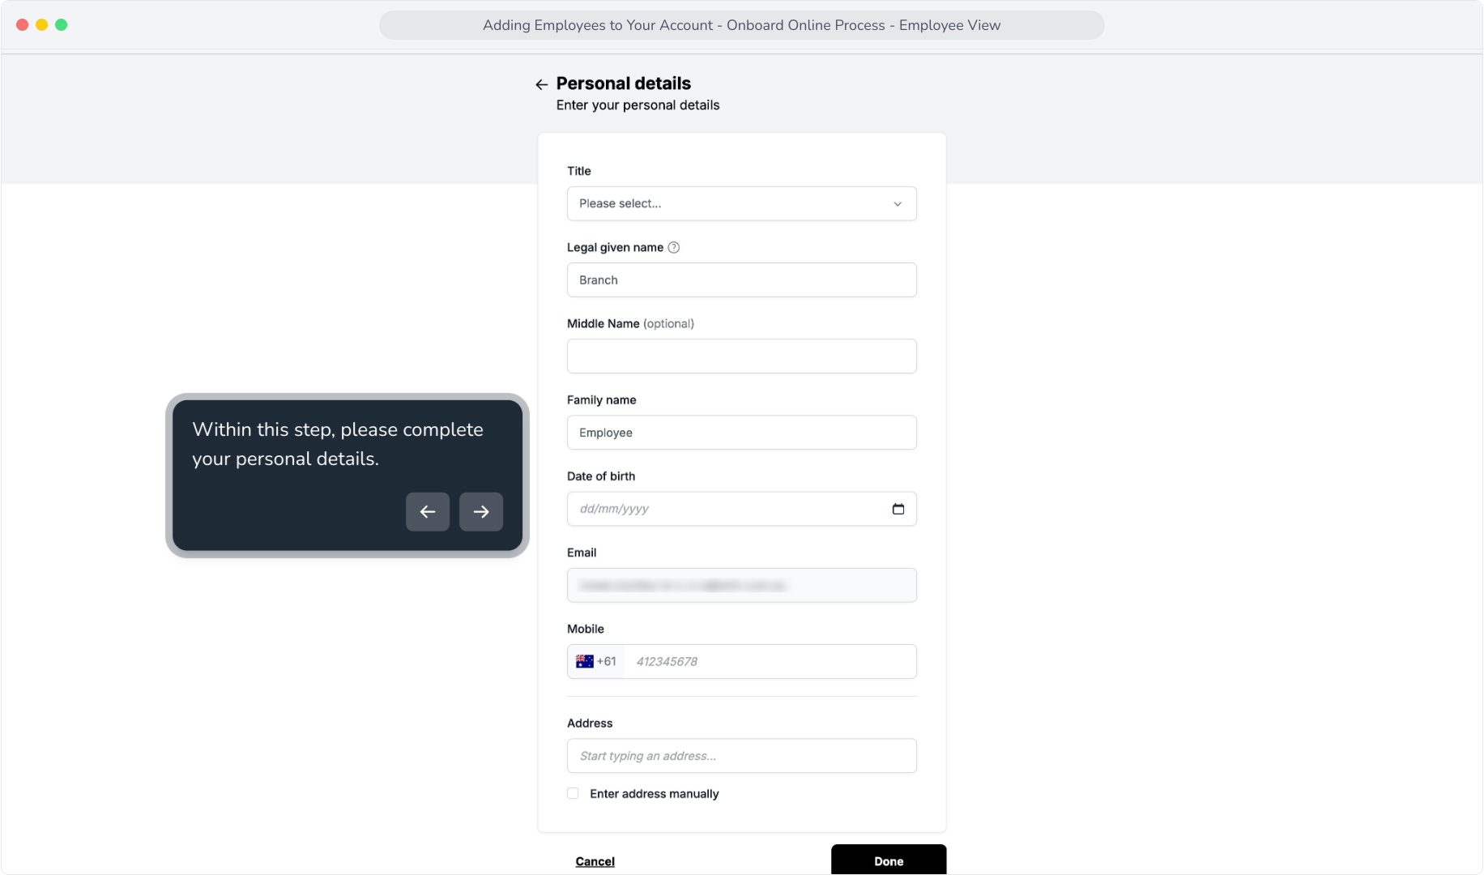The height and width of the screenshot is (875, 1484).
Task: Click the Enter address manually label
Action: 654,794
